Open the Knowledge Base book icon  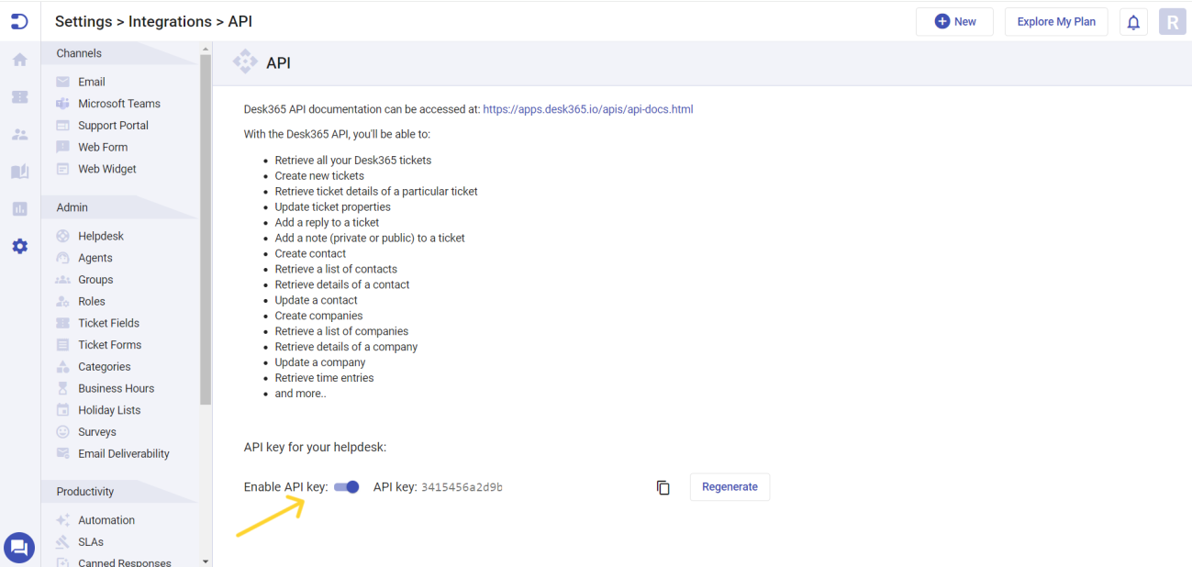(x=19, y=172)
